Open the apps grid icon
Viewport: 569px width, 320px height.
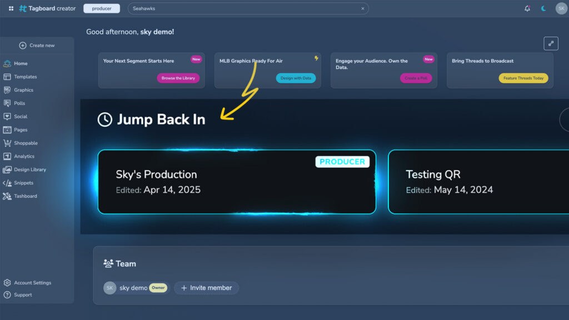tap(11, 8)
